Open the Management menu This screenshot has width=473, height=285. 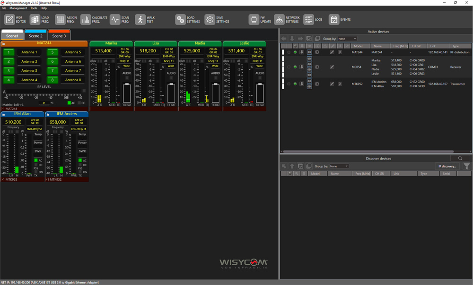tap(18, 8)
